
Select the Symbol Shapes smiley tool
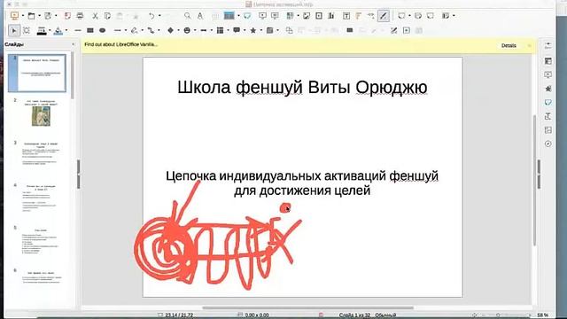[187, 31]
